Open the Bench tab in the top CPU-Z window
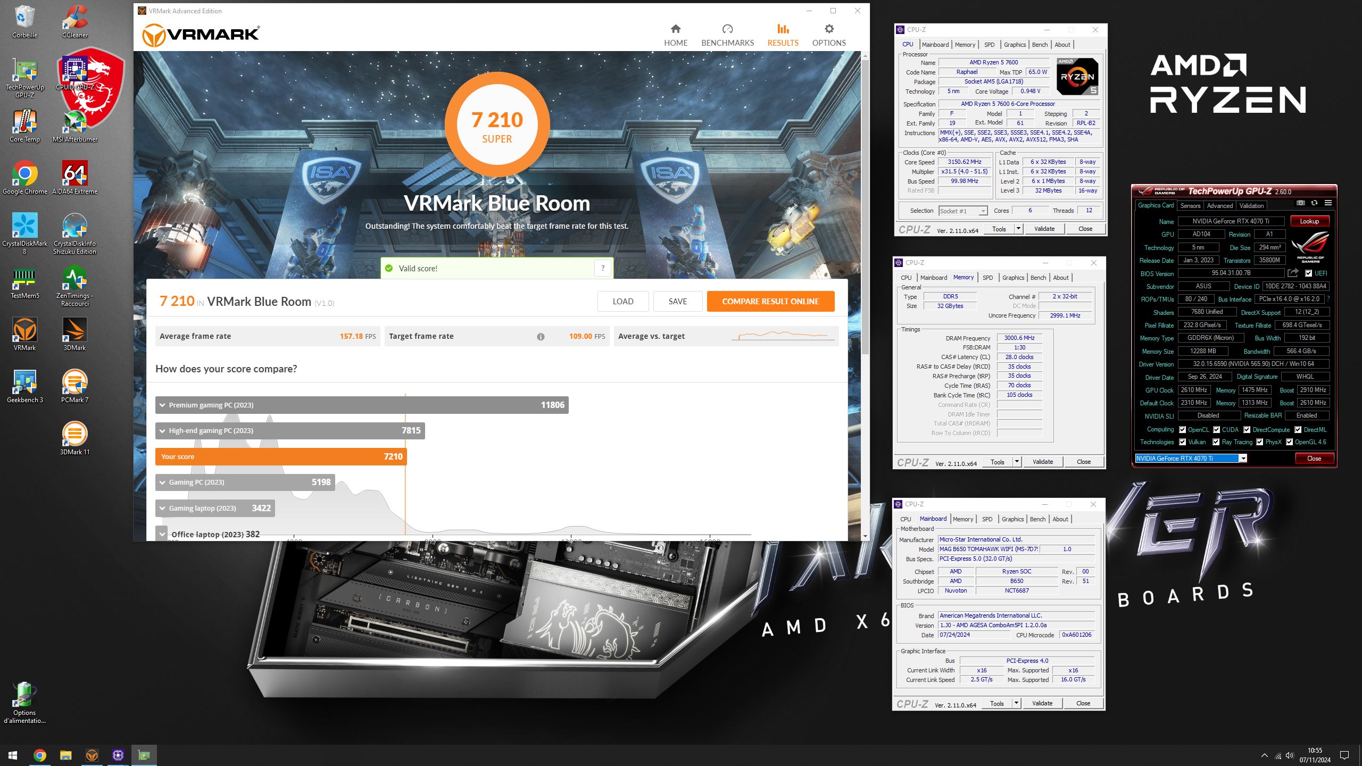Viewport: 1362px width, 766px height. [1040, 45]
